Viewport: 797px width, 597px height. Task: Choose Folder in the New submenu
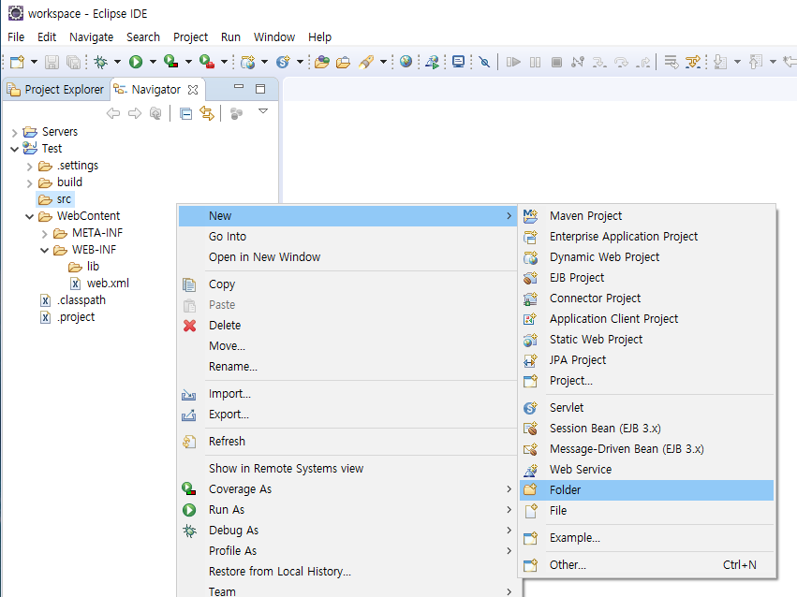646,490
